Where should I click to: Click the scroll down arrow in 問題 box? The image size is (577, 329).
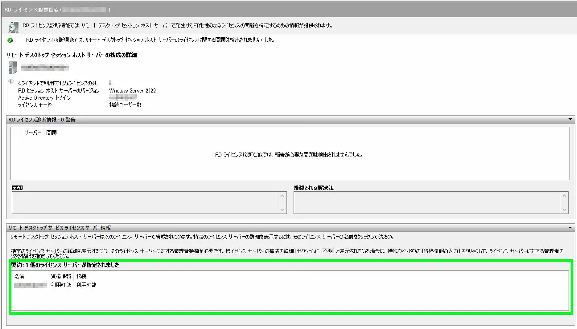point(283,210)
